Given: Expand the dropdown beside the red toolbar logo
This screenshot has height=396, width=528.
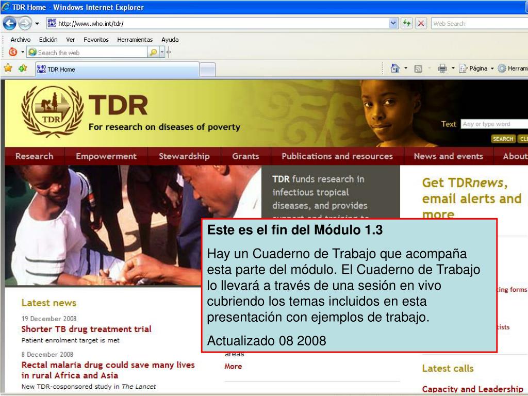Looking at the screenshot, I should [23, 52].
